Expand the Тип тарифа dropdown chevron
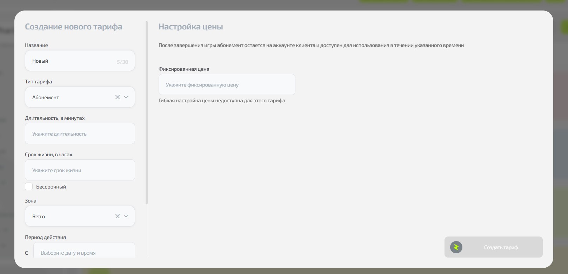The image size is (568, 274). (x=126, y=97)
